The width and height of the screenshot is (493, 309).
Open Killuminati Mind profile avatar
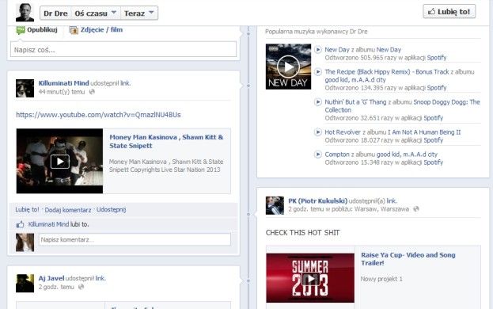pos(25,88)
